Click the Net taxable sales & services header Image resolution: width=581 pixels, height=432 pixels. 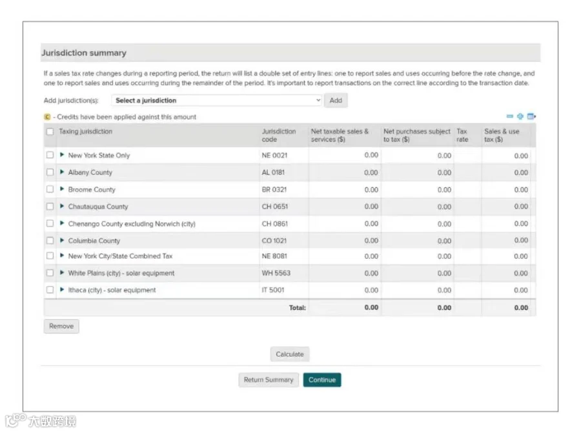tap(340, 135)
